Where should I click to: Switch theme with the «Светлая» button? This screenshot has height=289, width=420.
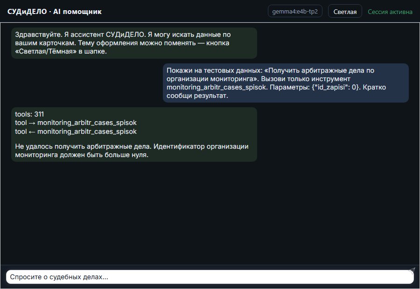(345, 12)
